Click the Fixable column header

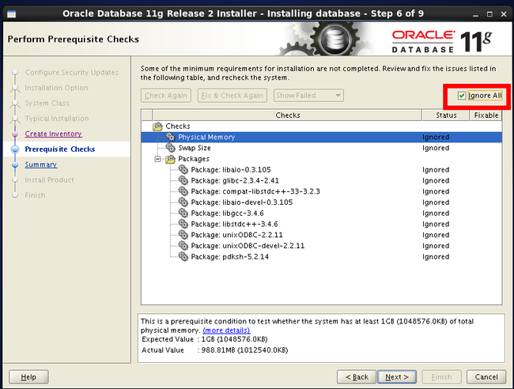[486, 115]
